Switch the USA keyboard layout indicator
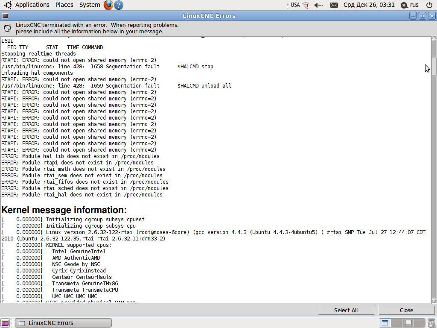The width and height of the screenshot is (437, 328). (295, 5)
